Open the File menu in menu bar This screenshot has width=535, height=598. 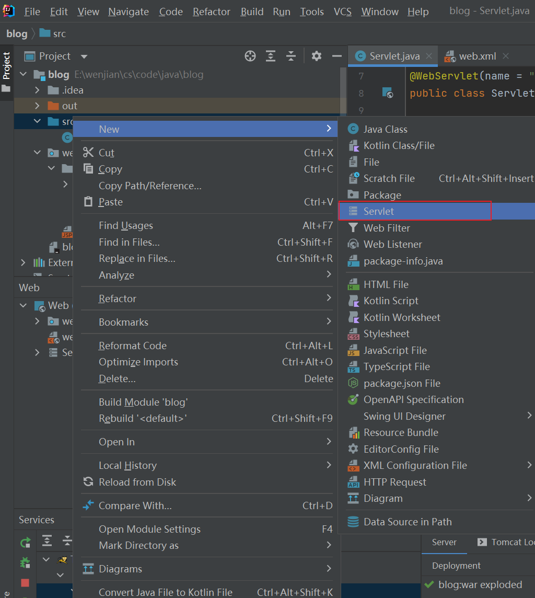tap(32, 12)
